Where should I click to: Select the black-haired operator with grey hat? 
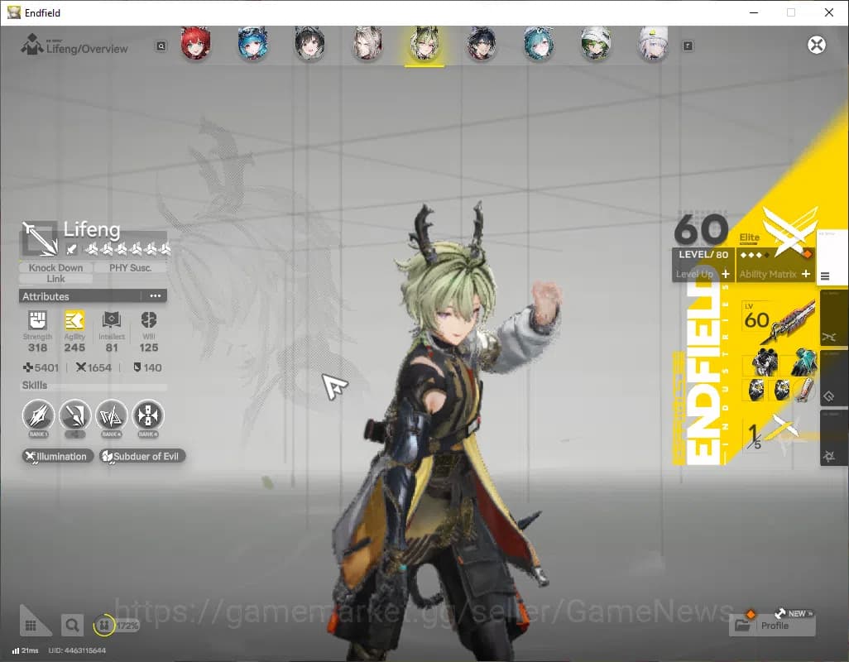(309, 43)
